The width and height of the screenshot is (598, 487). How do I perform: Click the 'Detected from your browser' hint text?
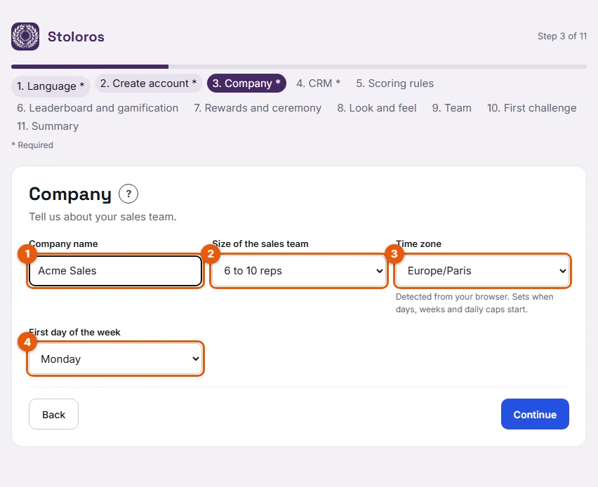[x=474, y=303]
